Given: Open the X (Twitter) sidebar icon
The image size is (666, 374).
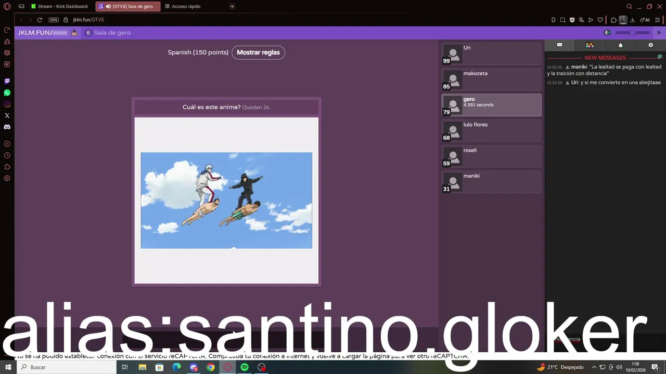Looking at the screenshot, I should click(7, 115).
